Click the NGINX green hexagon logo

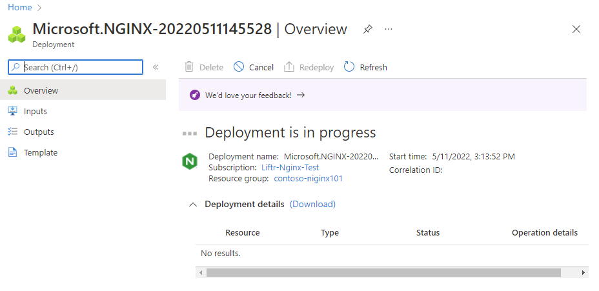(x=190, y=161)
